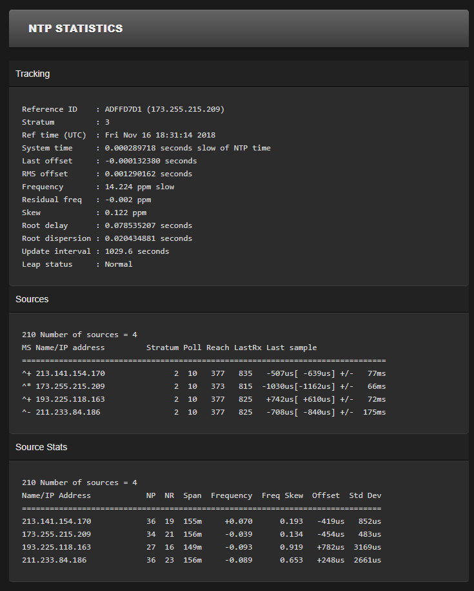Click the Std Dev column header
This screenshot has height=591, width=474.
[x=365, y=495]
